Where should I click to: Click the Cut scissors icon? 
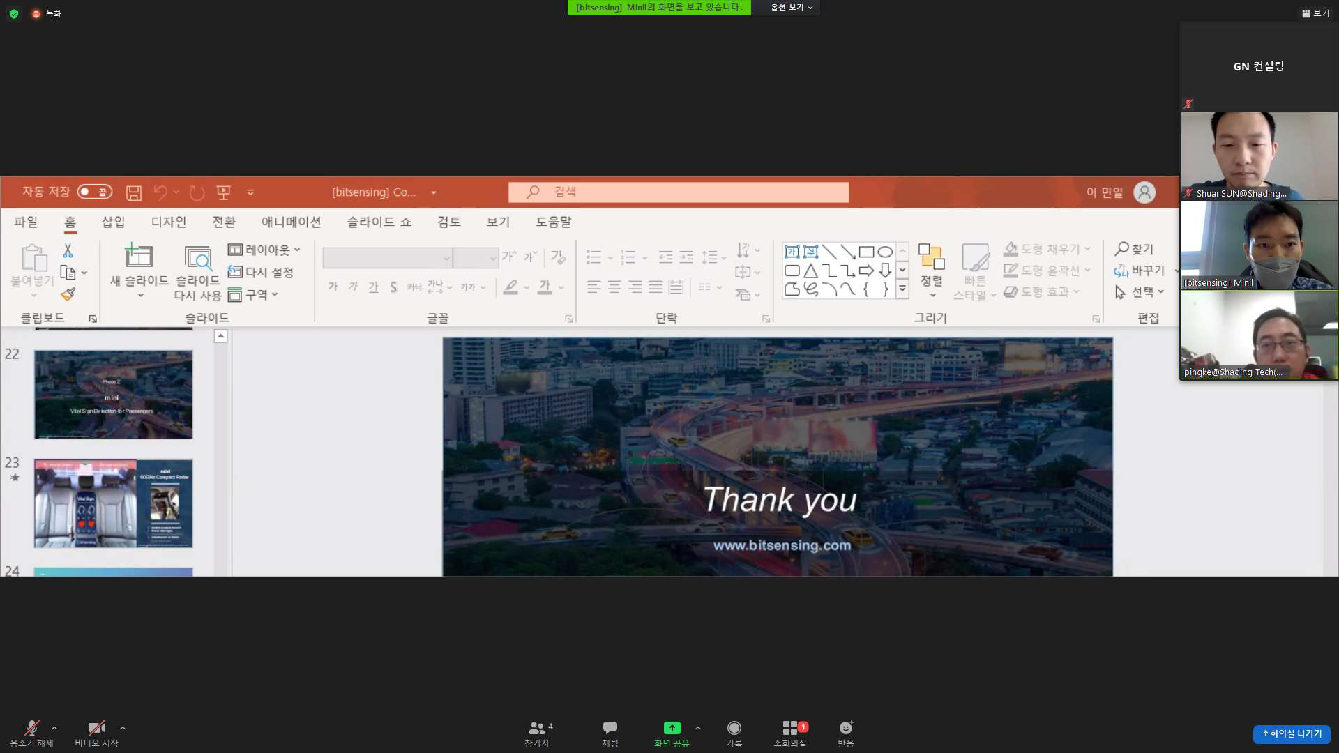(68, 250)
